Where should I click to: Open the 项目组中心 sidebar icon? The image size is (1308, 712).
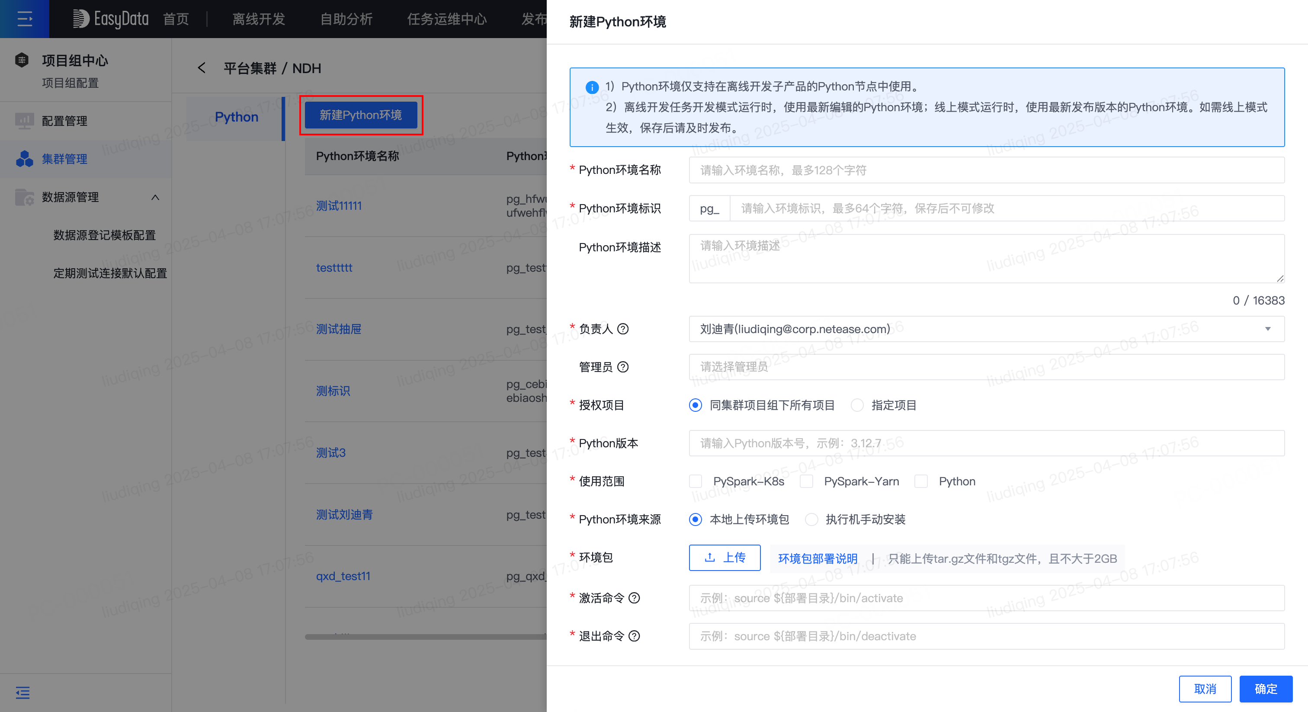point(22,59)
